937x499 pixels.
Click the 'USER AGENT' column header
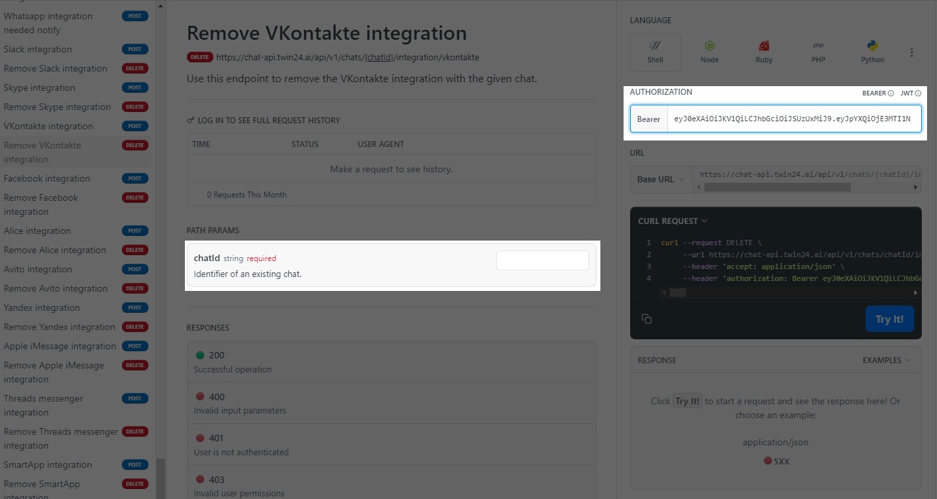(381, 144)
